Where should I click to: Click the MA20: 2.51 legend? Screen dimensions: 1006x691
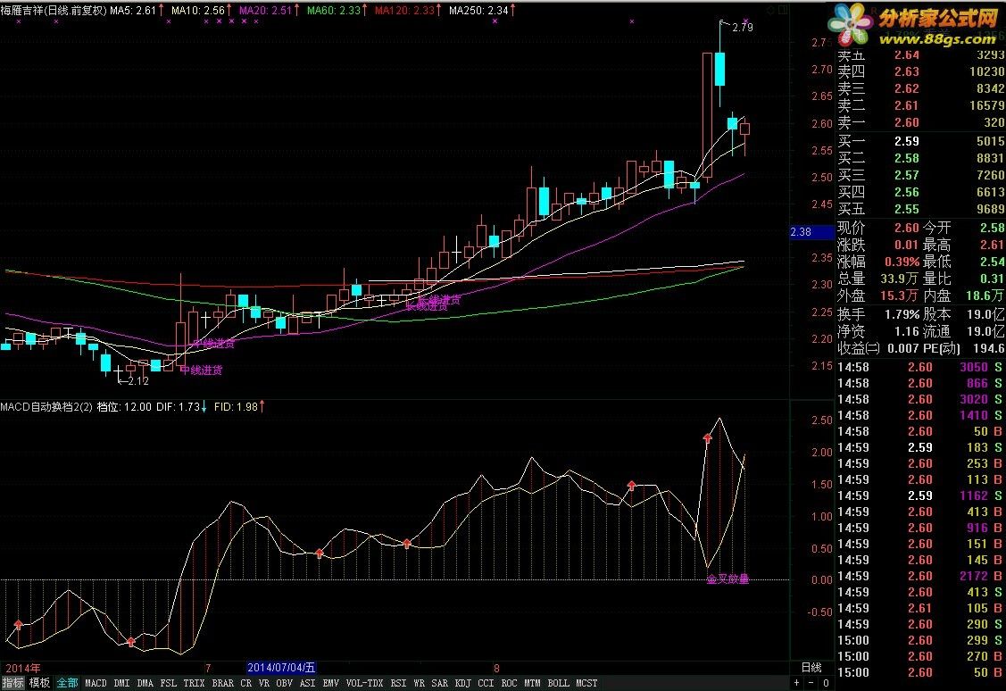(265, 10)
